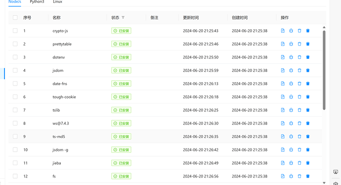View the log icon in fs row
Image resolution: width=341 pixels, height=185 pixels.
coord(283,176)
